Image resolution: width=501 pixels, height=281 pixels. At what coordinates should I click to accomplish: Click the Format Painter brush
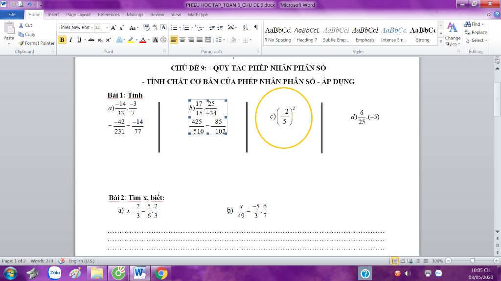(21, 43)
